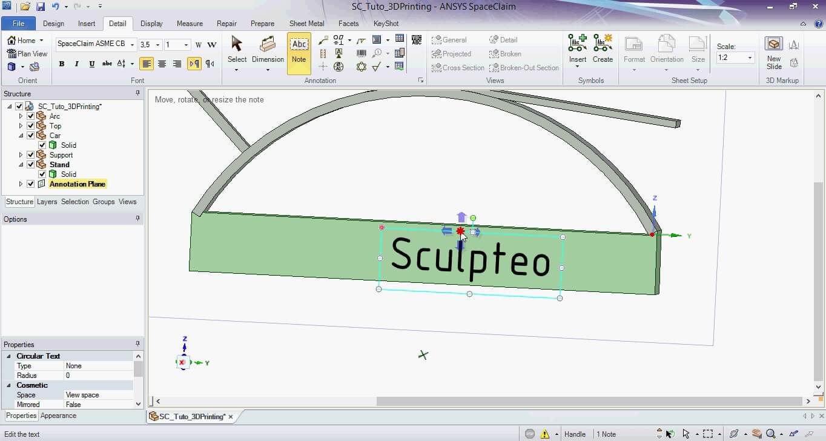Click the Dimension tool icon
Screen dimensions: 826x441
tap(268, 45)
